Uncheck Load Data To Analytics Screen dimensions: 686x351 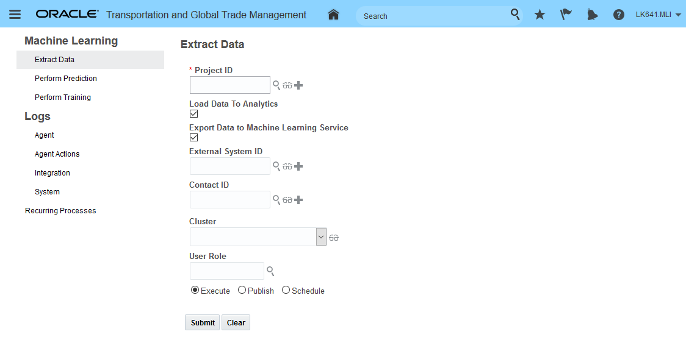193,113
